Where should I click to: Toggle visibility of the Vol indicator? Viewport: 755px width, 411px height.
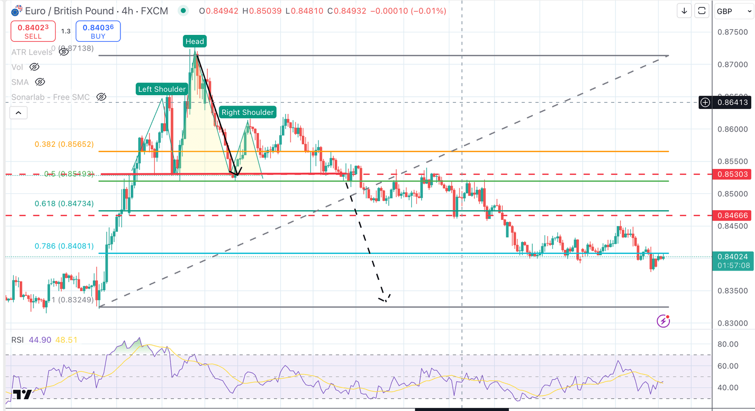34,67
